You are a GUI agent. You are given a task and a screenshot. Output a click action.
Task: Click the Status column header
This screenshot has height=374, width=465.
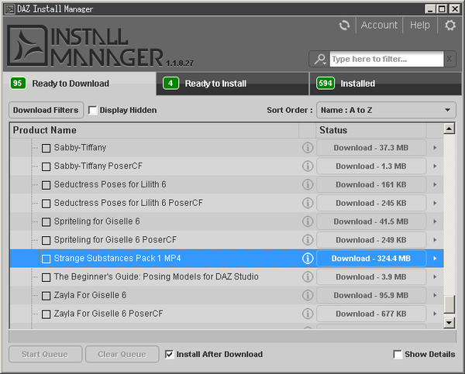click(371, 130)
